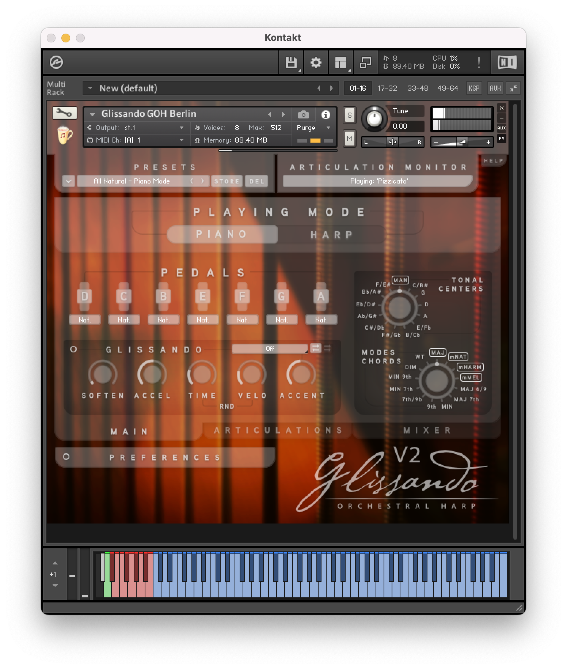Open the glissando Off dropdown
Image resolution: width=567 pixels, height=669 pixels.
tap(270, 348)
